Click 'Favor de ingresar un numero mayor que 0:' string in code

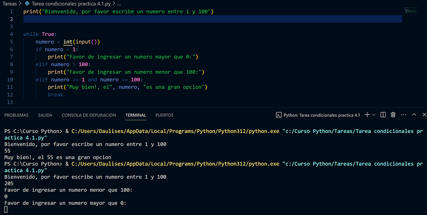[x=131, y=57]
